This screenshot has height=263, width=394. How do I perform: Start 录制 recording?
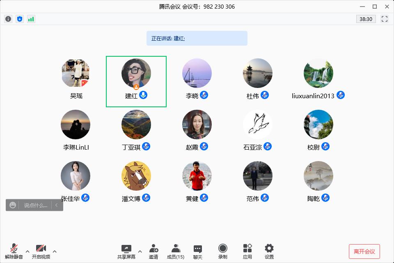222,251
